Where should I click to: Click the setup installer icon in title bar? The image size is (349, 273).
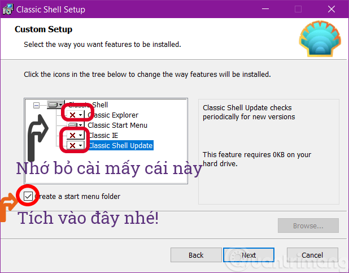pos(8,10)
